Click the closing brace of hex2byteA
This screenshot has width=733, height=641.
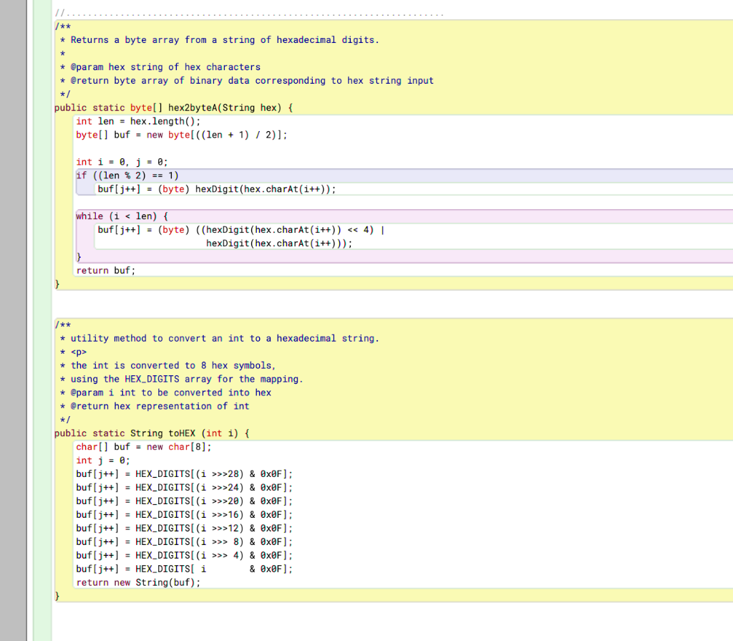[x=57, y=284]
